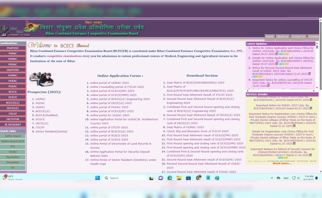The image size is (322, 198).
Task: Click Latest Updates scroll up arrow
Action: [x=317, y=43]
